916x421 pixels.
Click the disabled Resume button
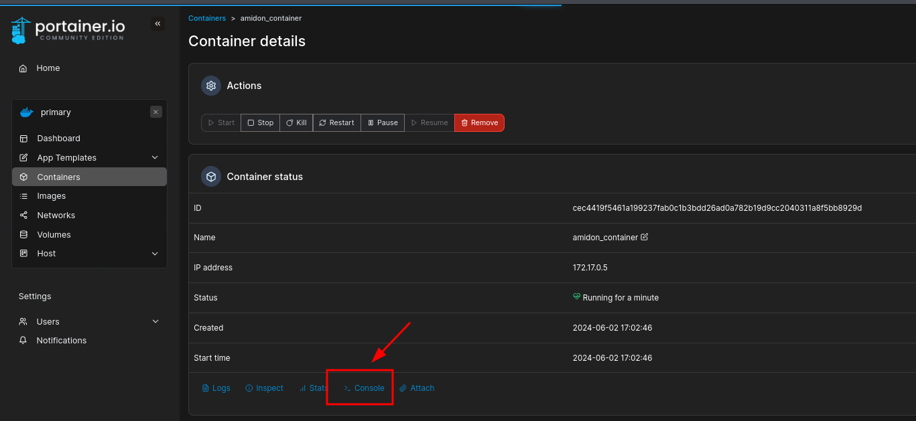point(430,122)
